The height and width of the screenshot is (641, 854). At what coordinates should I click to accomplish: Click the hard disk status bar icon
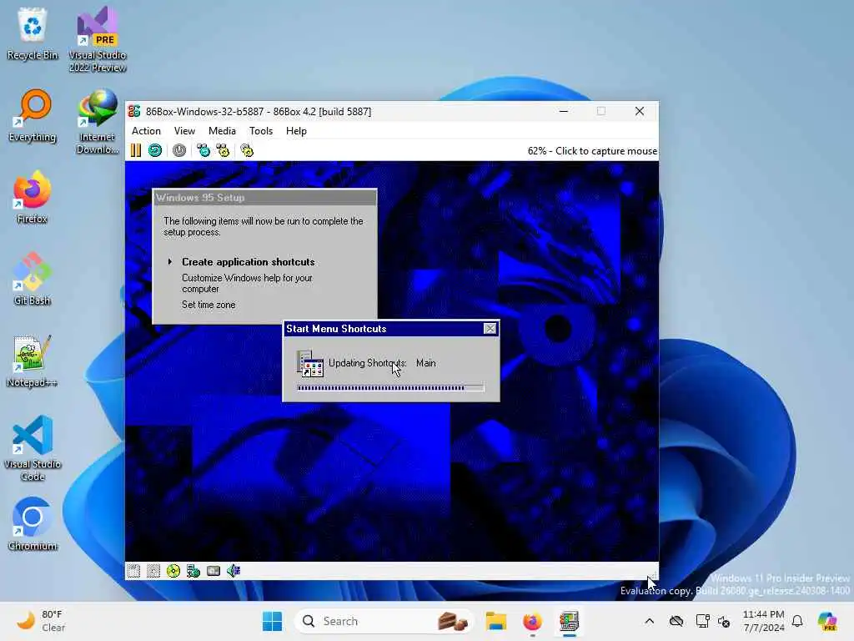213,571
